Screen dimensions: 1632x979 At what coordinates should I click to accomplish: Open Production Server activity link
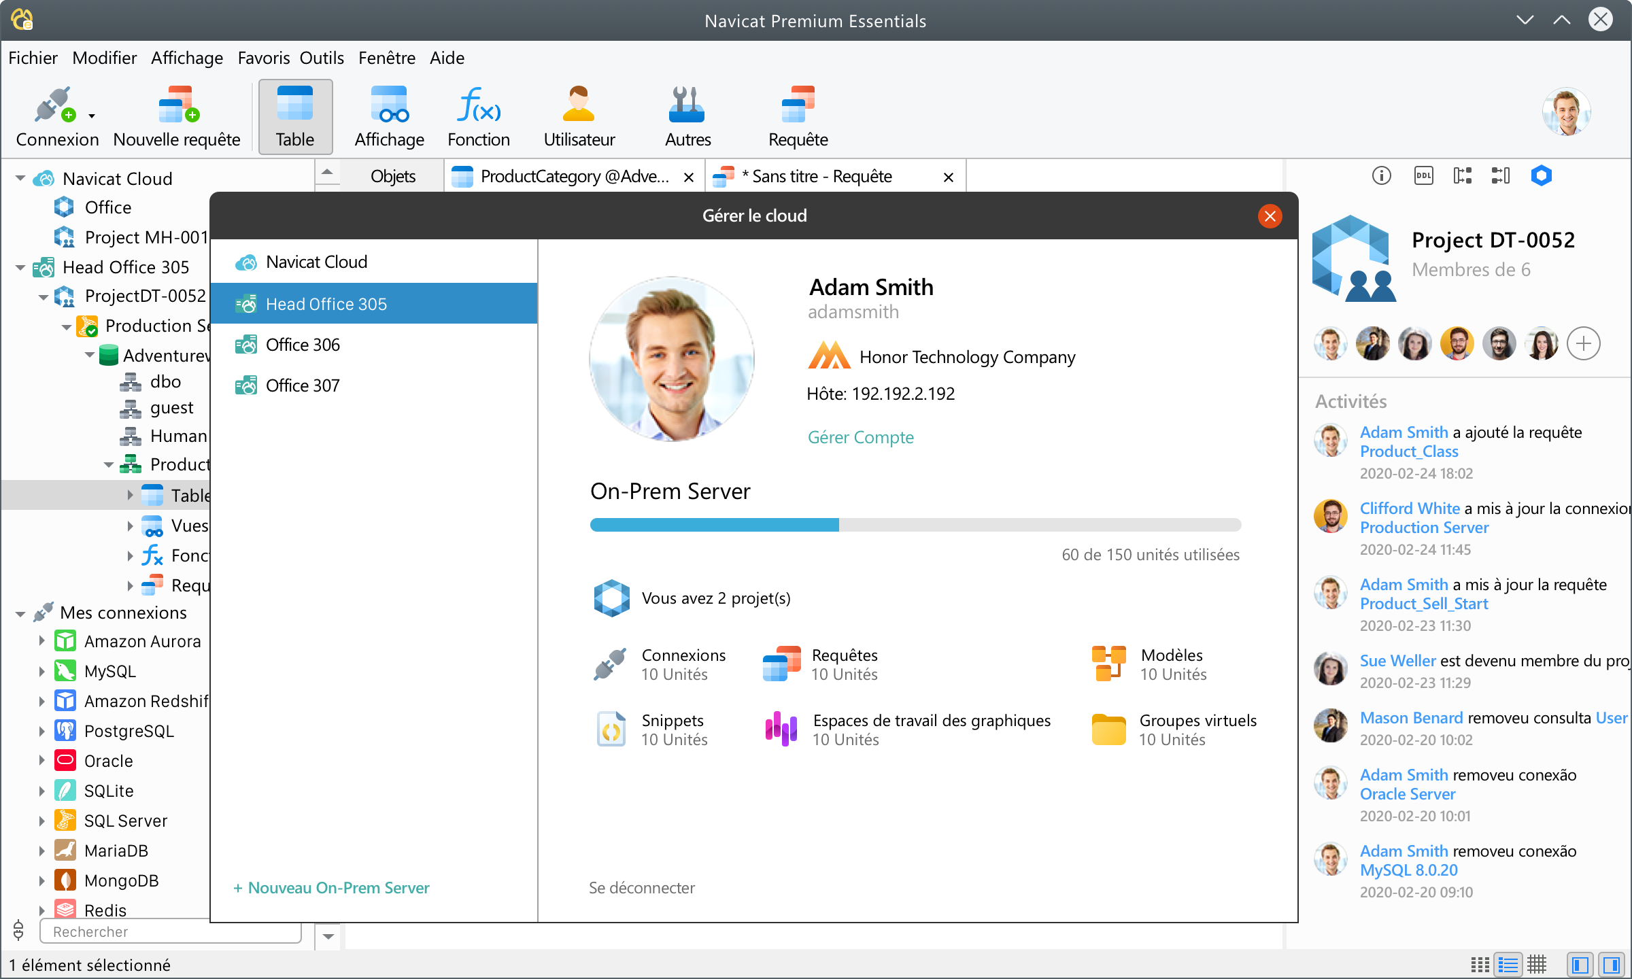[x=1424, y=528]
